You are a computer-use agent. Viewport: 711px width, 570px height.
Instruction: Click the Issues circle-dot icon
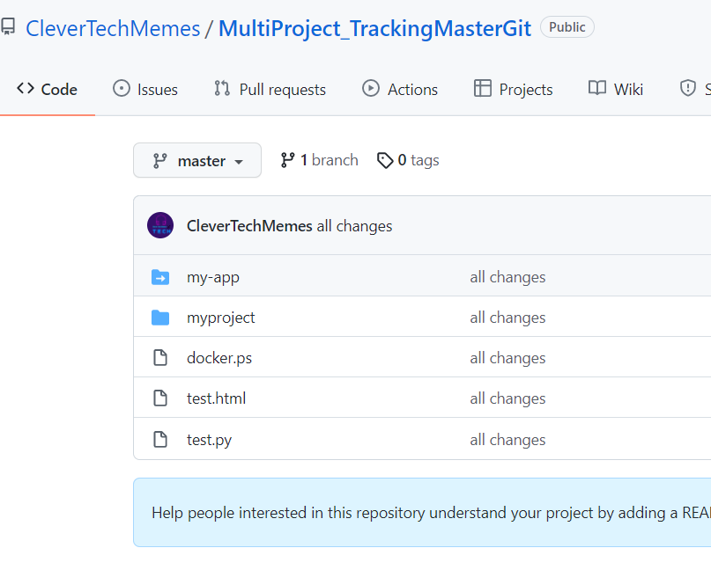(121, 88)
